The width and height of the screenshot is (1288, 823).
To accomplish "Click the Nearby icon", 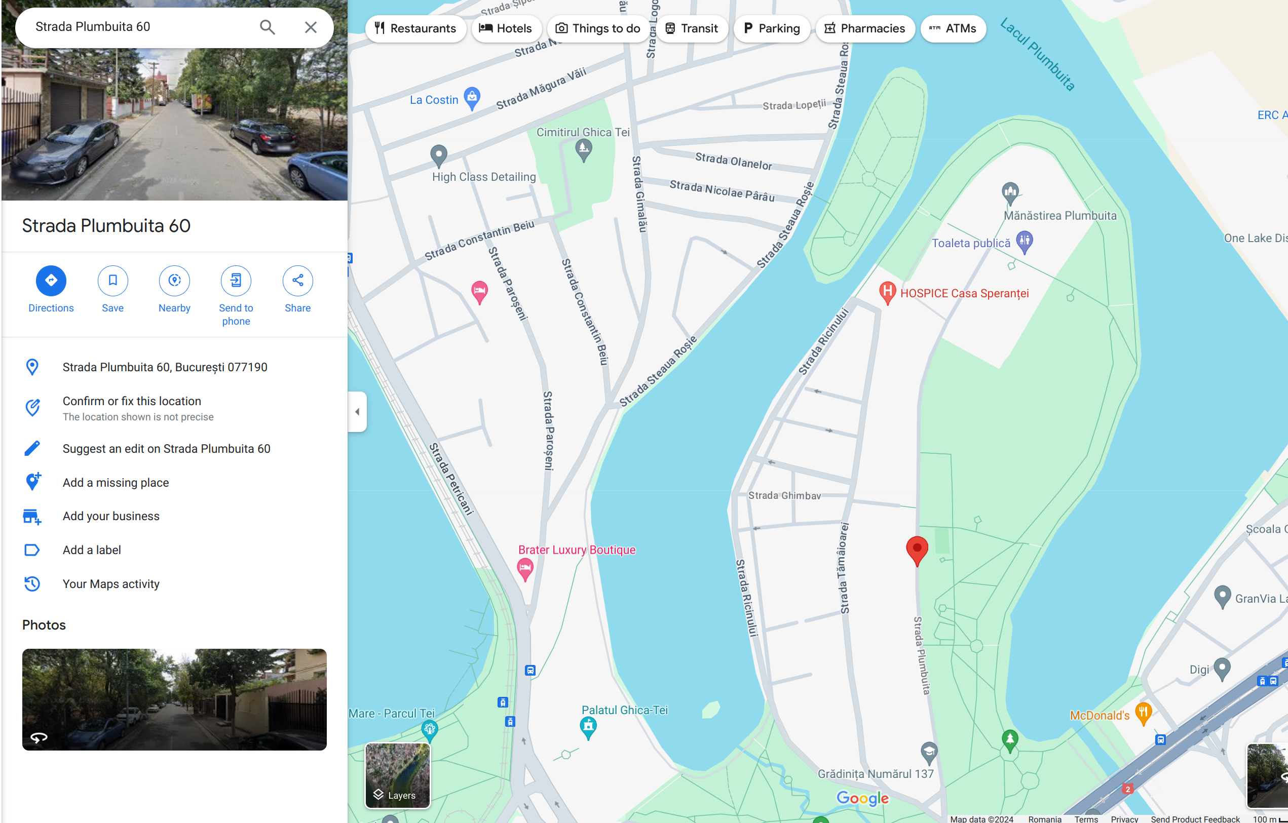I will [x=174, y=280].
